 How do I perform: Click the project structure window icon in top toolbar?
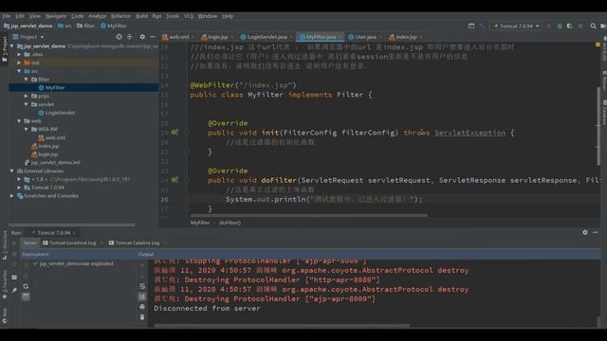[471, 26]
